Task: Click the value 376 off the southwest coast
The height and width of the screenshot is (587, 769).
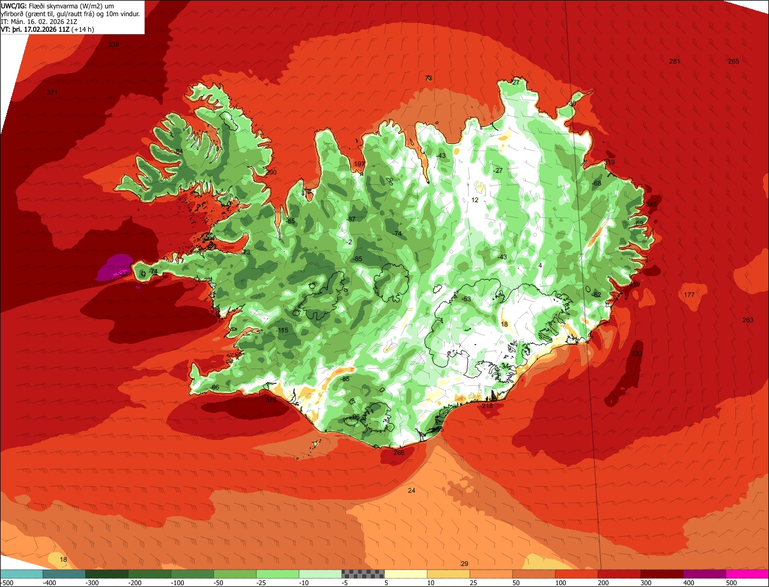Action: coord(271,400)
